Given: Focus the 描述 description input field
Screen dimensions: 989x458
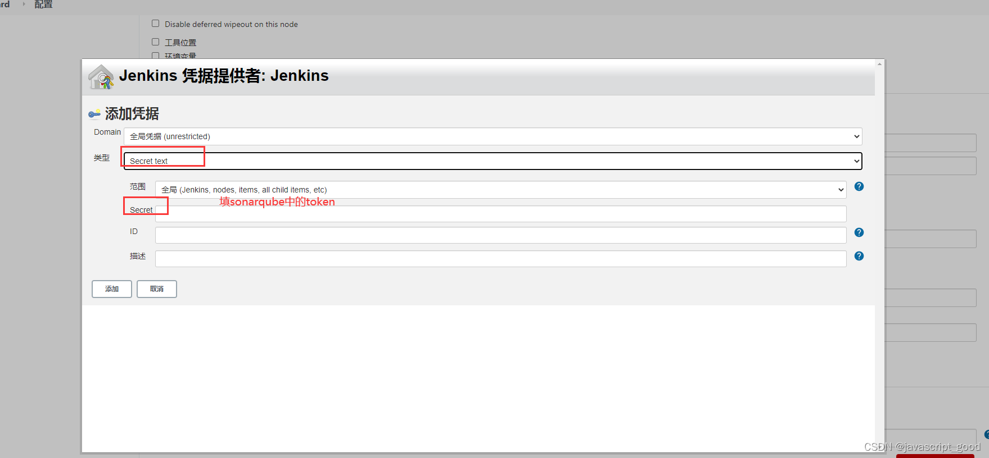Looking at the screenshot, I should click(501, 259).
